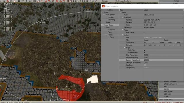This screenshot has width=184, height=103.
Task: Click the Folders column header
Action: [x=110, y=10]
